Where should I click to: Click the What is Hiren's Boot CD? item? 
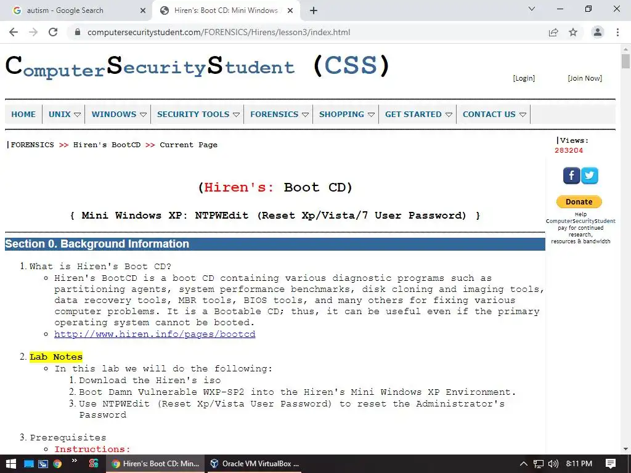coord(100,266)
